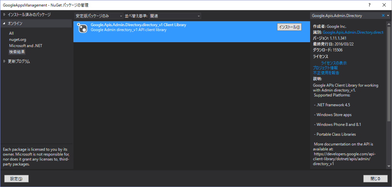Click the Portable Class Libraries line
Screen dimensions: 392x187
pyautogui.click(x=335, y=134)
